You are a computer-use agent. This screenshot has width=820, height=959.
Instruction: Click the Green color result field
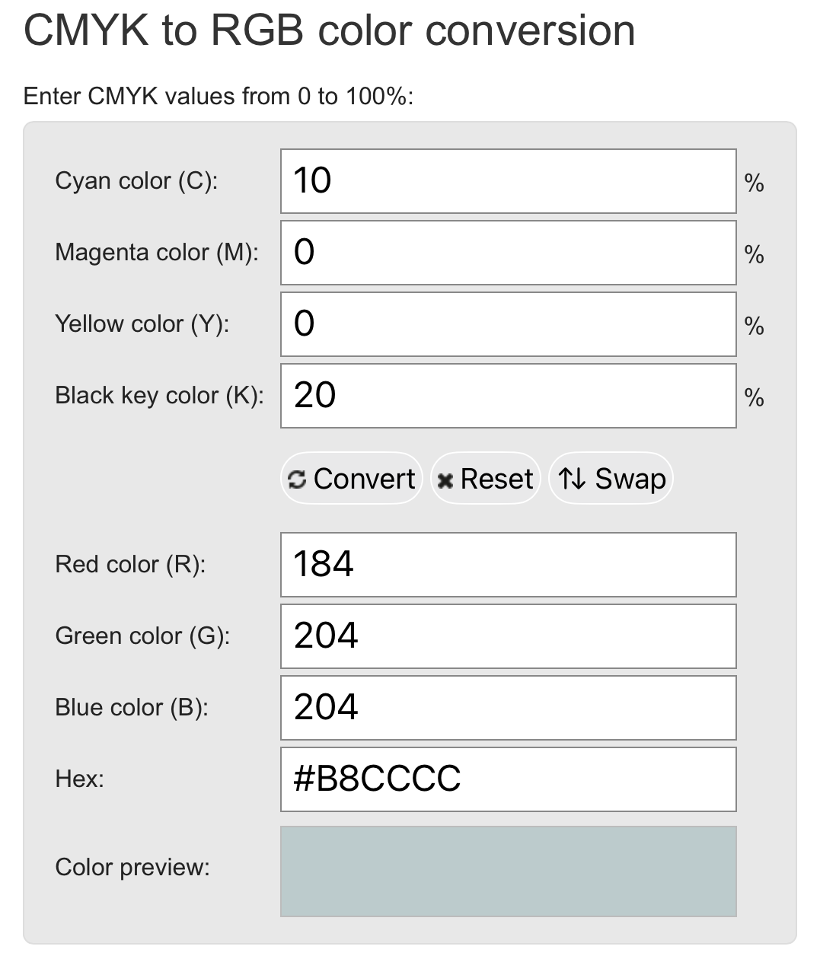coord(508,636)
